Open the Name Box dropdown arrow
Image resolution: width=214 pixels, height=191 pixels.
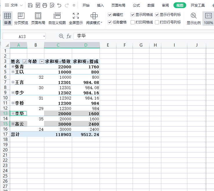(x=44, y=36)
